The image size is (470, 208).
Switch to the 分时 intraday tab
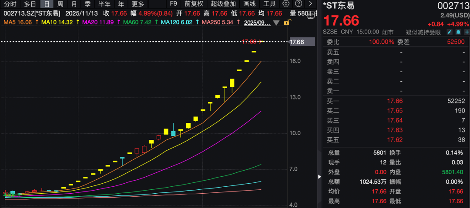(x=10, y=4)
